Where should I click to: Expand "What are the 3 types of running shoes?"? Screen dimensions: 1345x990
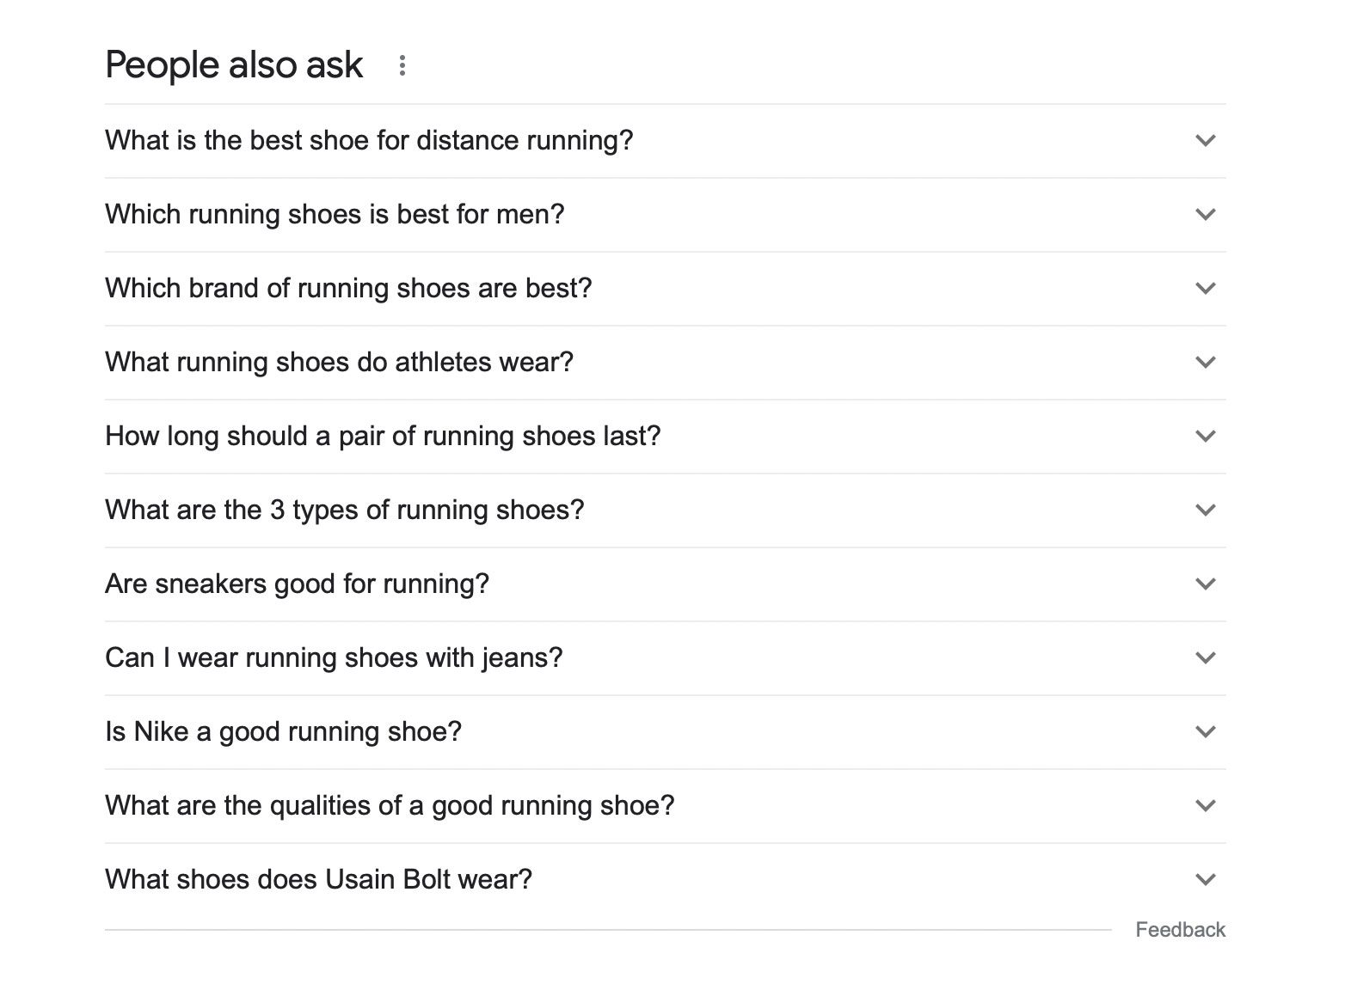tap(1207, 510)
